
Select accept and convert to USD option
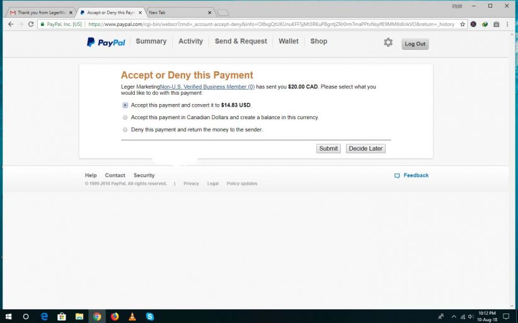pyautogui.click(x=125, y=105)
